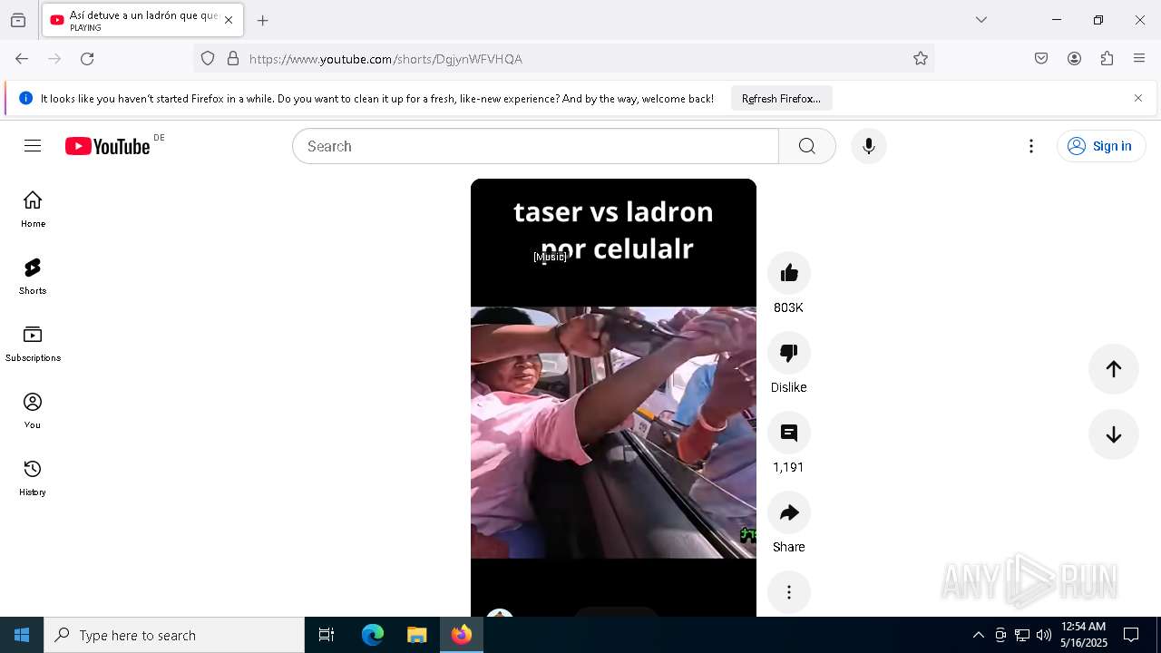Viewport: 1161px width, 653px height.
Task: Open the Windows Start menu
Action: click(22, 635)
